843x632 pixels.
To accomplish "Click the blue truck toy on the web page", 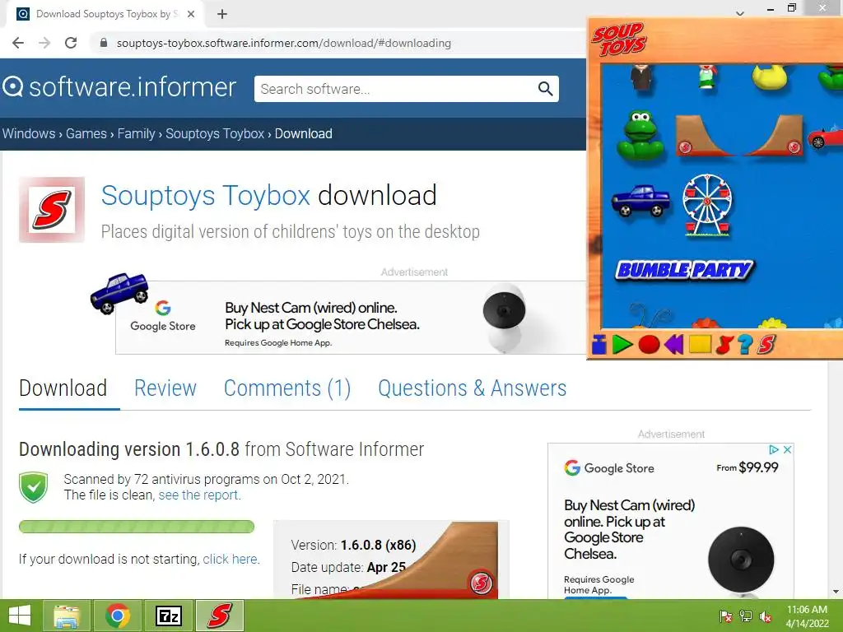I will [x=119, y=293].
